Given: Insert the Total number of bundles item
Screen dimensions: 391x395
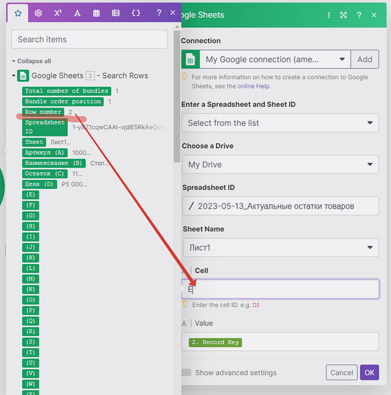Looking at the screenshot, I should point(66,91).
